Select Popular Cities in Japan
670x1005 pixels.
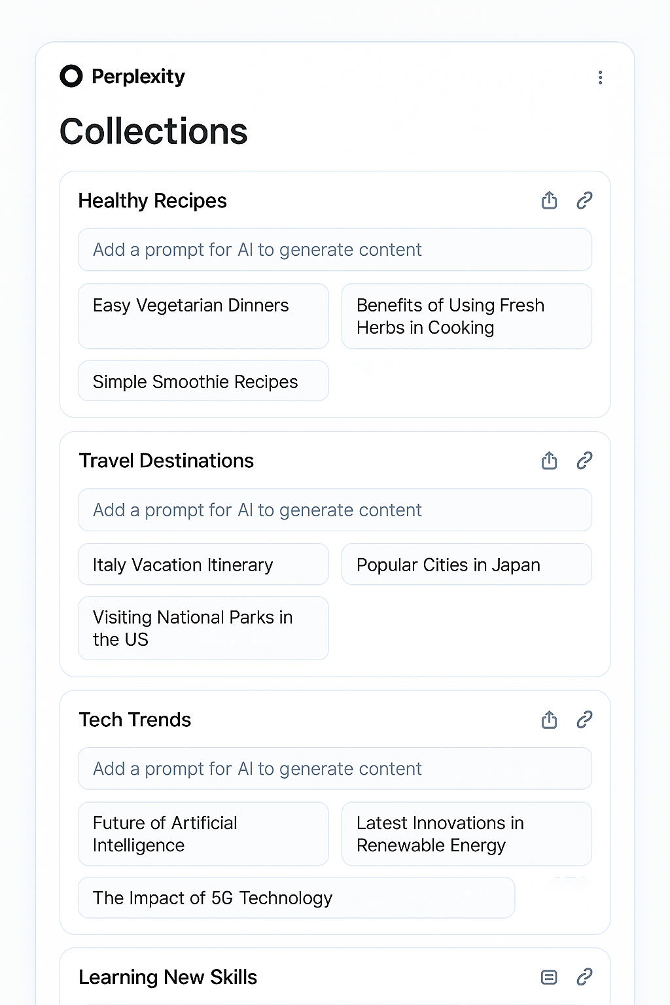click(467, 564)
